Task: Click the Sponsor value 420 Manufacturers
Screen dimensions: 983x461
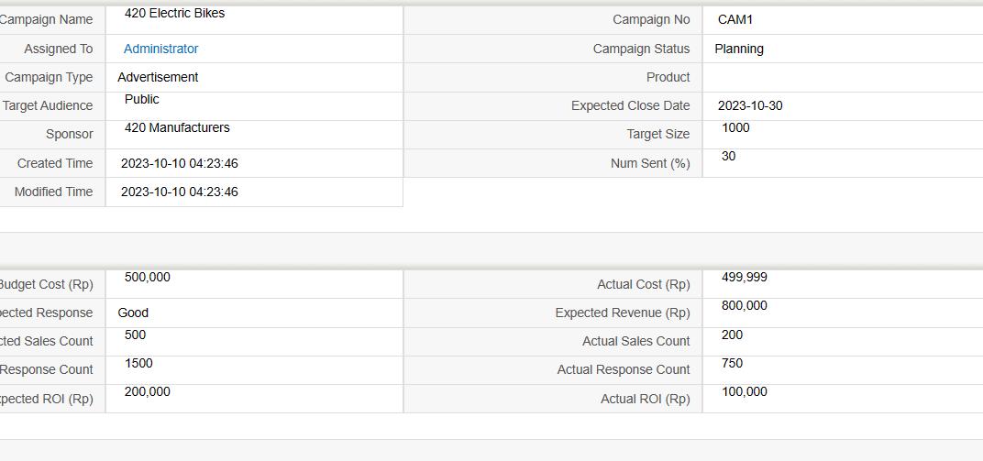Action: [177, 127]
